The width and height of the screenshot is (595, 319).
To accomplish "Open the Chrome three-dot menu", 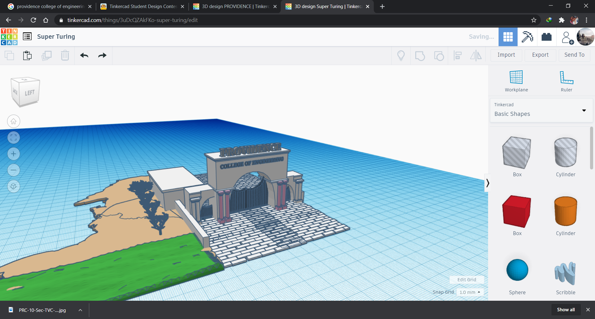I will (x=586, y=20).
